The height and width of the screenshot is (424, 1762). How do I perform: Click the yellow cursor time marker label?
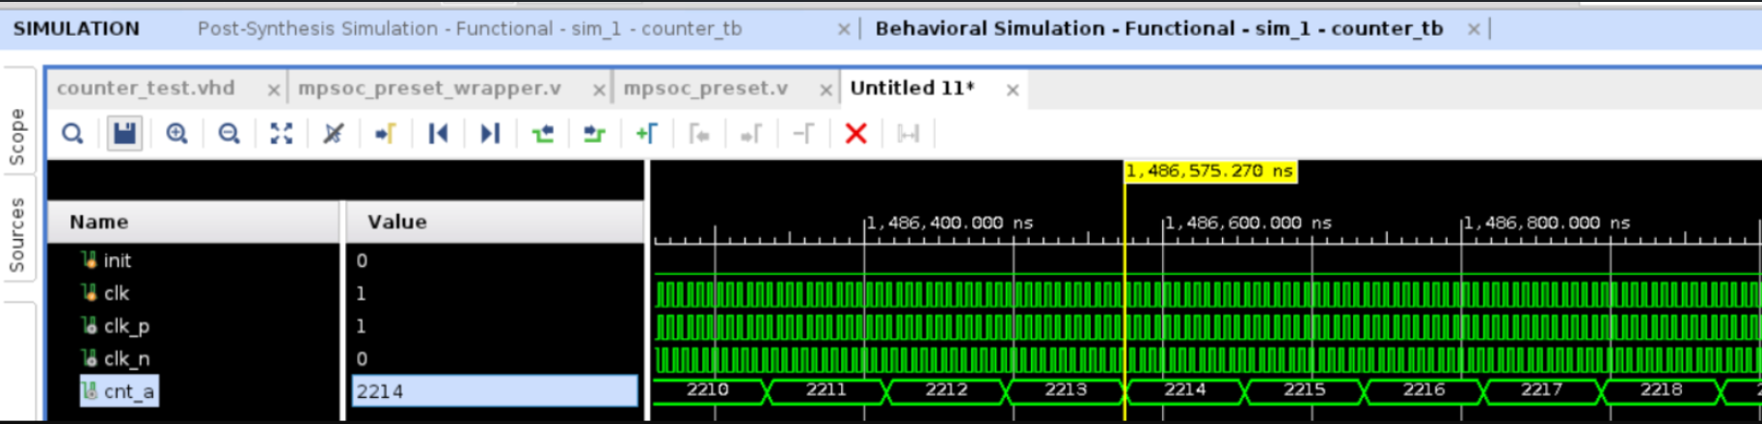coord(1209,172)
